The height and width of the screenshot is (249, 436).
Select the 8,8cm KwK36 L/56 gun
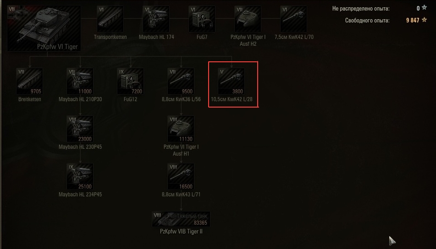(181, 81)
